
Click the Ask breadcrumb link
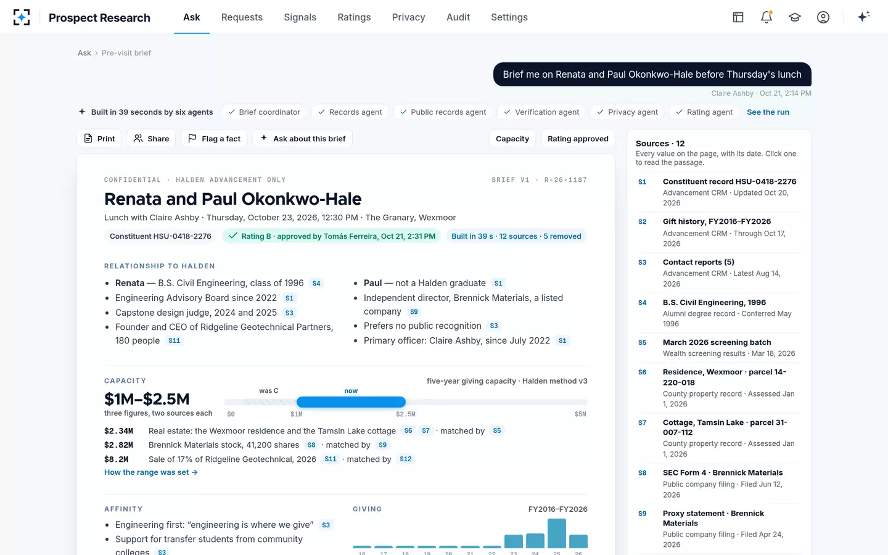(84, 53)
